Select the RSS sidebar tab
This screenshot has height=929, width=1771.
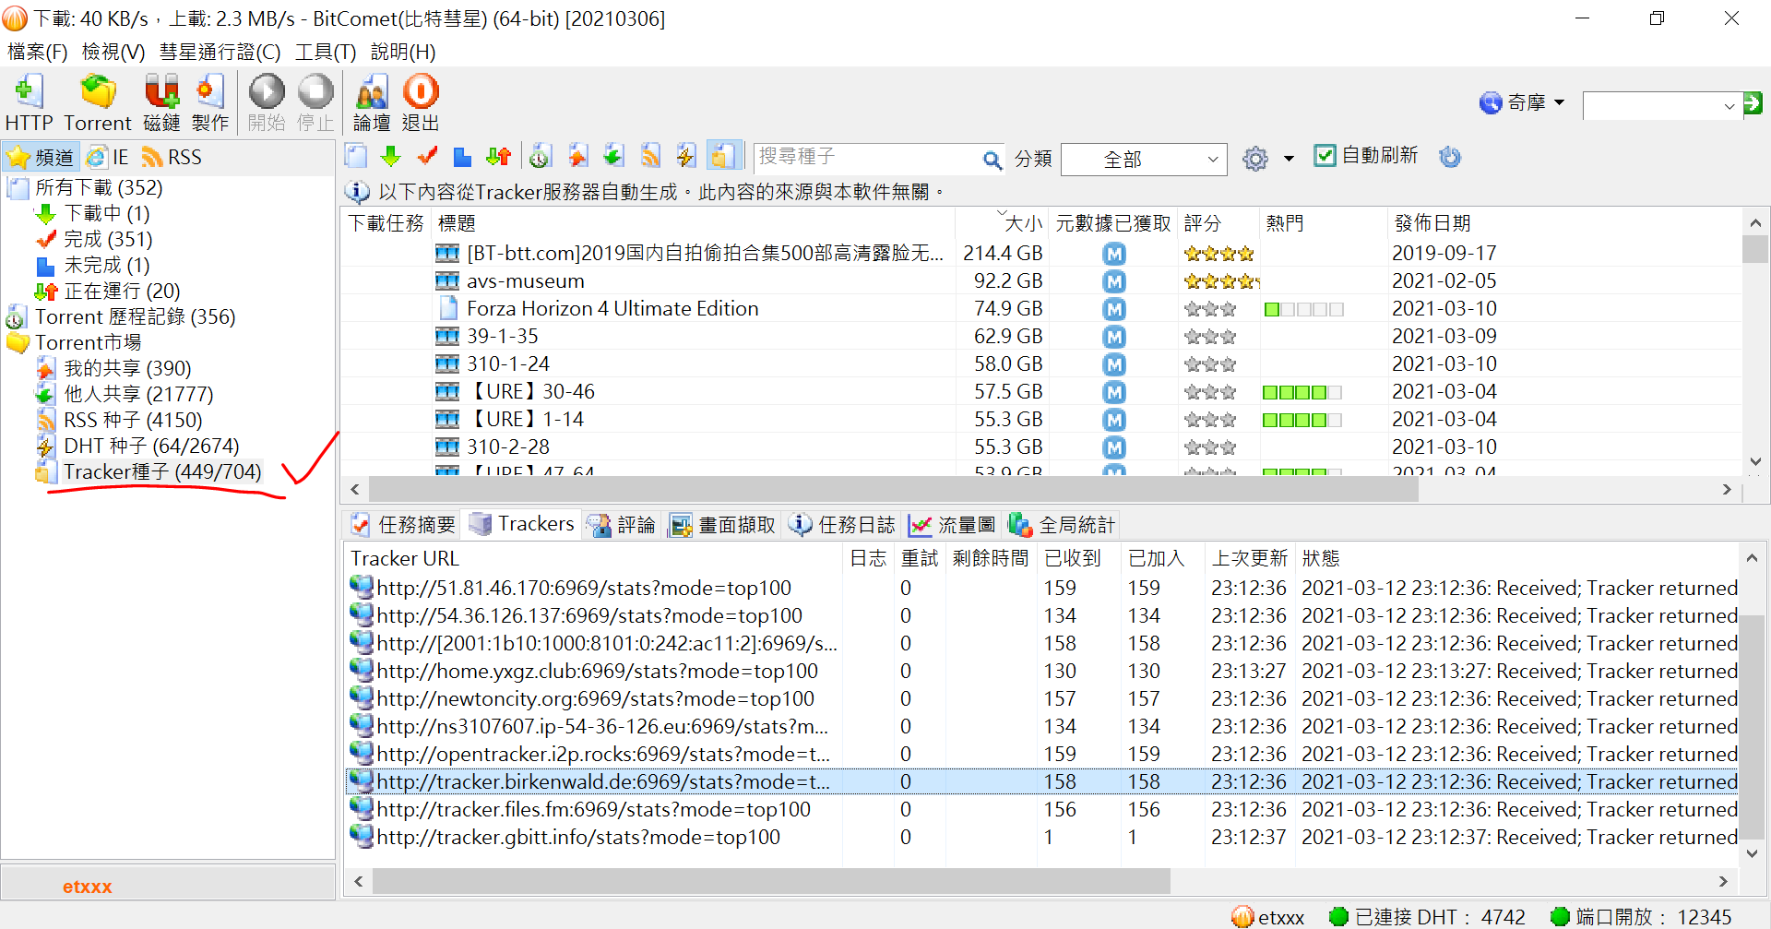(172, 157)
